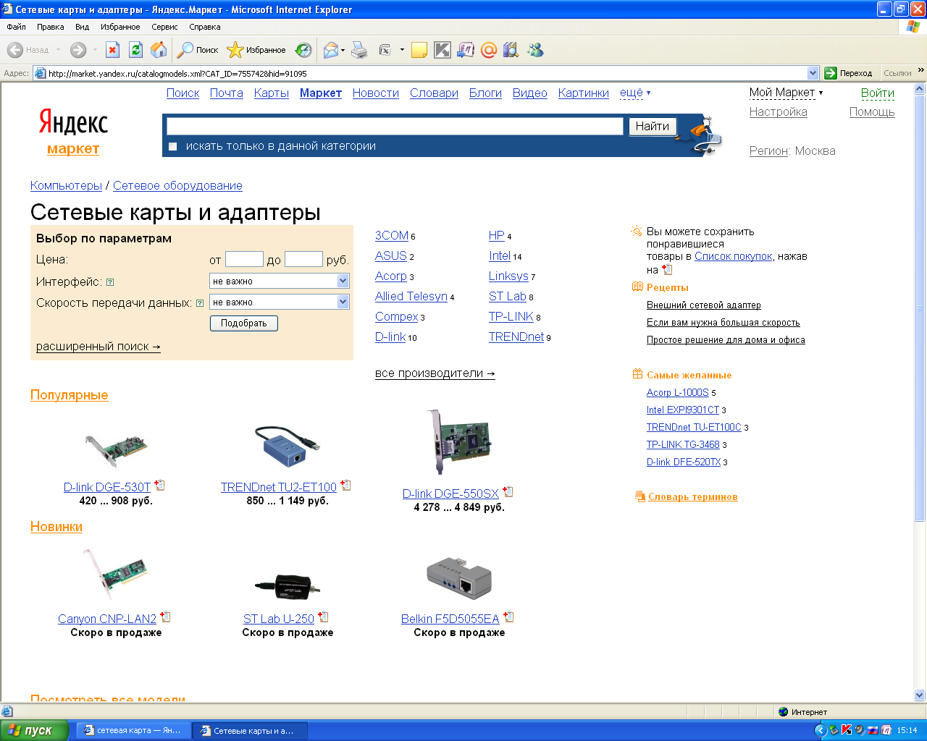Click the orange @ toolbar icon

pyautogui.click(x=489, y=50)
